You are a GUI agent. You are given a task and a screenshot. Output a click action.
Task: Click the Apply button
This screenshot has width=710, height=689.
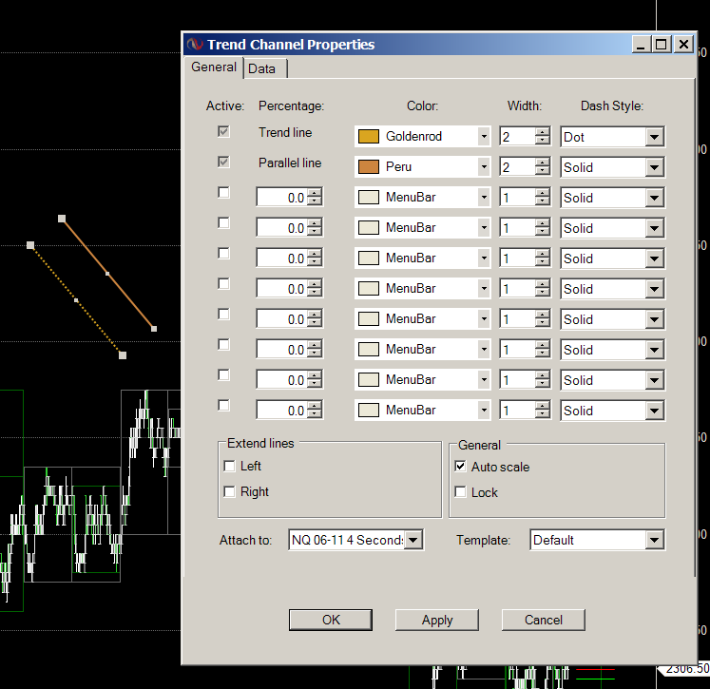click(437, 620)
